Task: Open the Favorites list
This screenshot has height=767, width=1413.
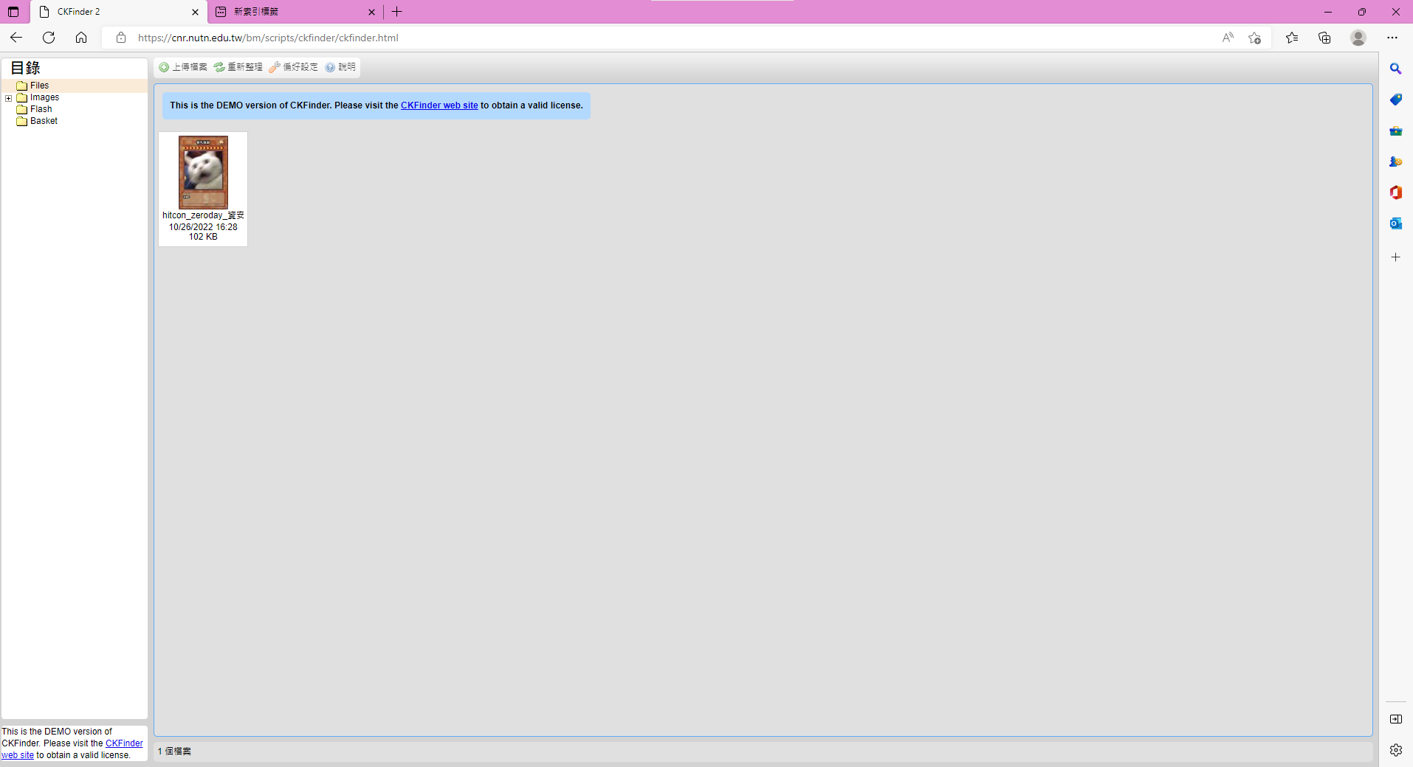Action: point(1292,38)
